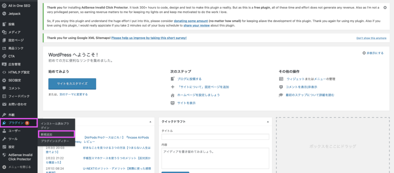394x173 pixels.
Task: Open the donating some amount link
Action: 191,21
